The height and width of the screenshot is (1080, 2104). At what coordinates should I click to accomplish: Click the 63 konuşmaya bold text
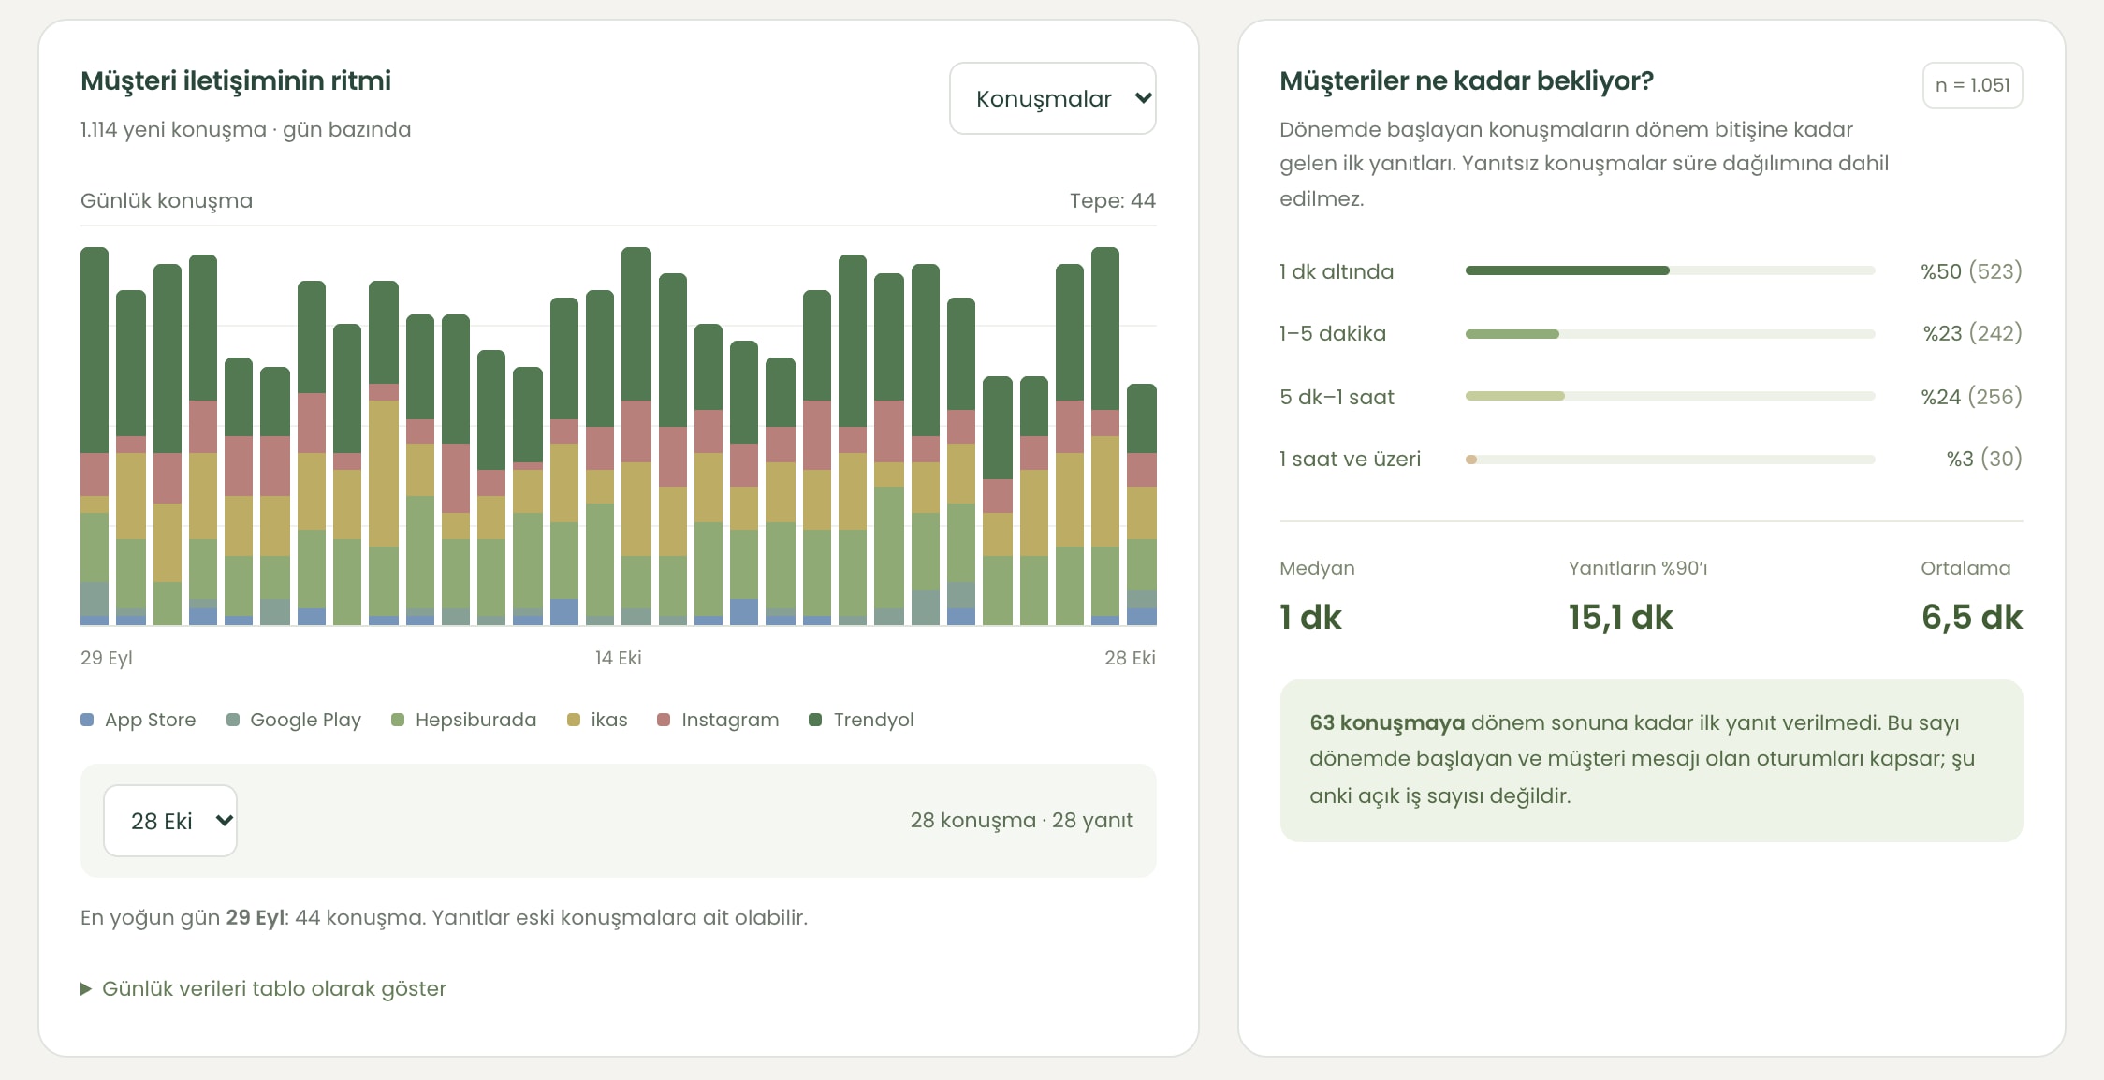[x=1387, y=722]
